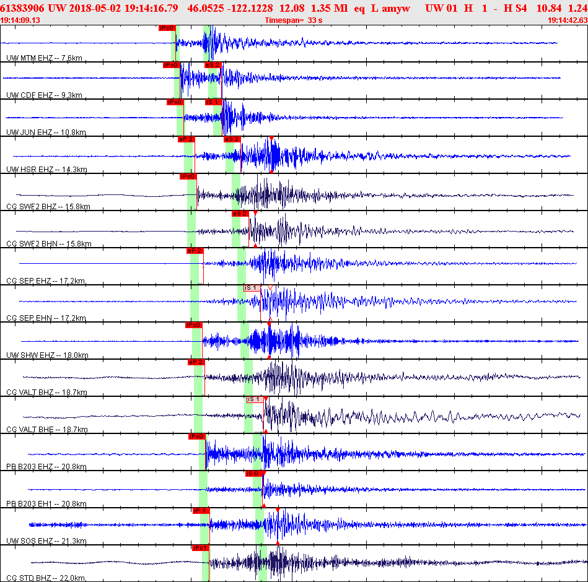Click the UW MTM EHZ -- 7.6km label
Screen dimensions: 588x582
(44, 58)
